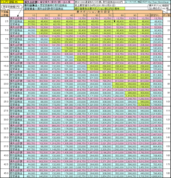Select the cell with value '444,400'
The height and width of the screenshot is (178, 171).
[x=157, y=102]
